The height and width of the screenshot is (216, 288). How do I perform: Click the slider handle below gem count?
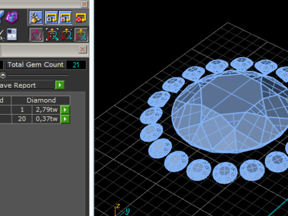(3, 75)
